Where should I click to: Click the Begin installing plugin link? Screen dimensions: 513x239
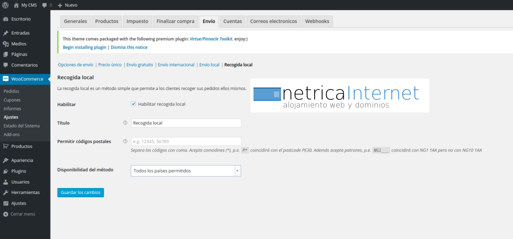coord(84,47)
